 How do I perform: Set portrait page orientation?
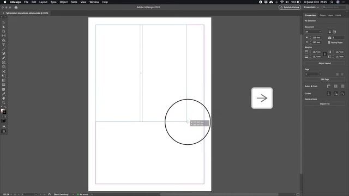coord(330,32)
